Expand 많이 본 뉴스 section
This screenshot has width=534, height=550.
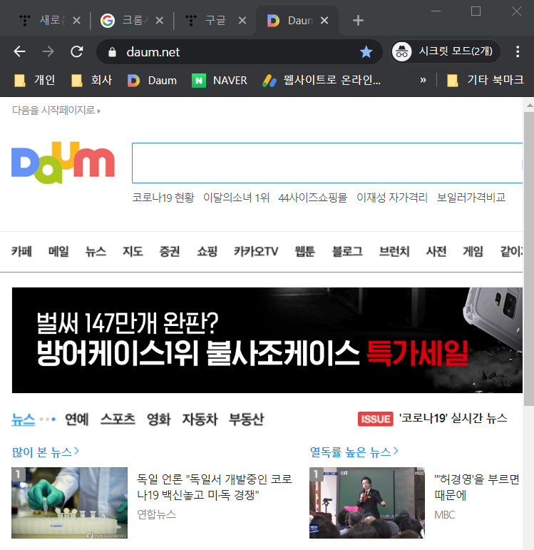click(x=45, y=452)
